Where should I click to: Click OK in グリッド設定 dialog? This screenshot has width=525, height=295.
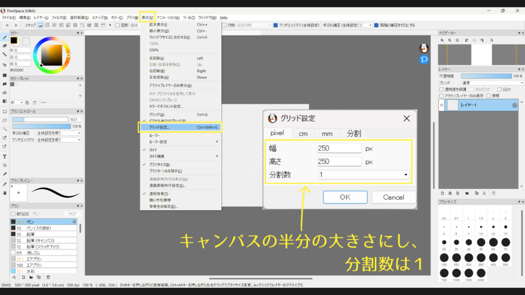pos(345,197)
